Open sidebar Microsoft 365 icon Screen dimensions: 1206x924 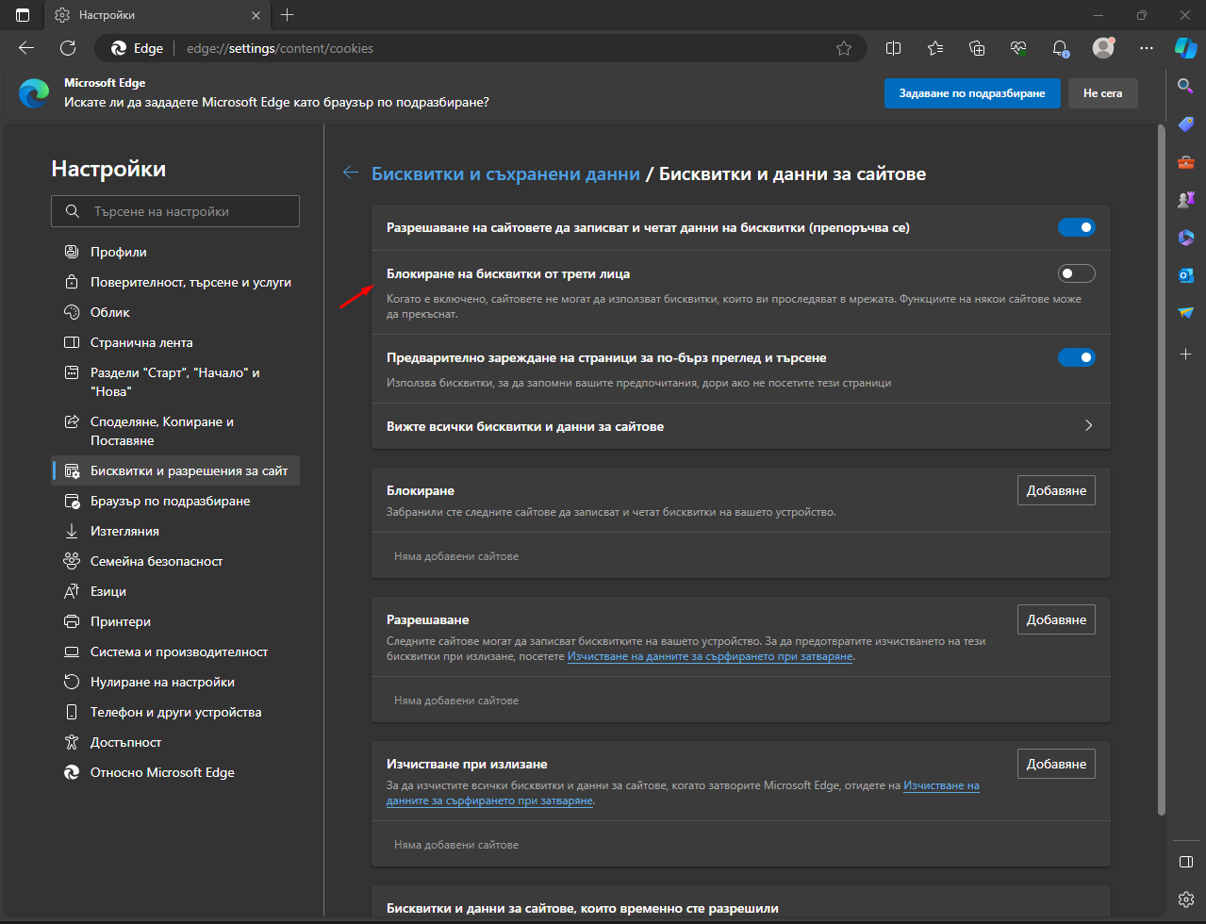pos(1186,238)
